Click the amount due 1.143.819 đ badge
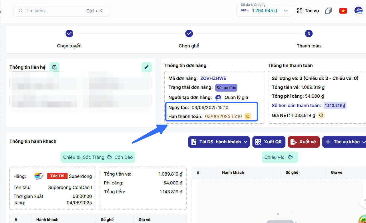This screenshot has height=223, width=366. point(335,105)
